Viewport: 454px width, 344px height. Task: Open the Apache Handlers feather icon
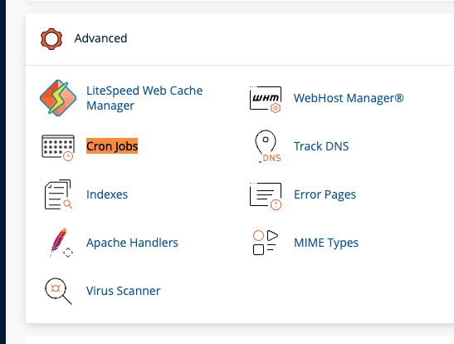(61, 243)
